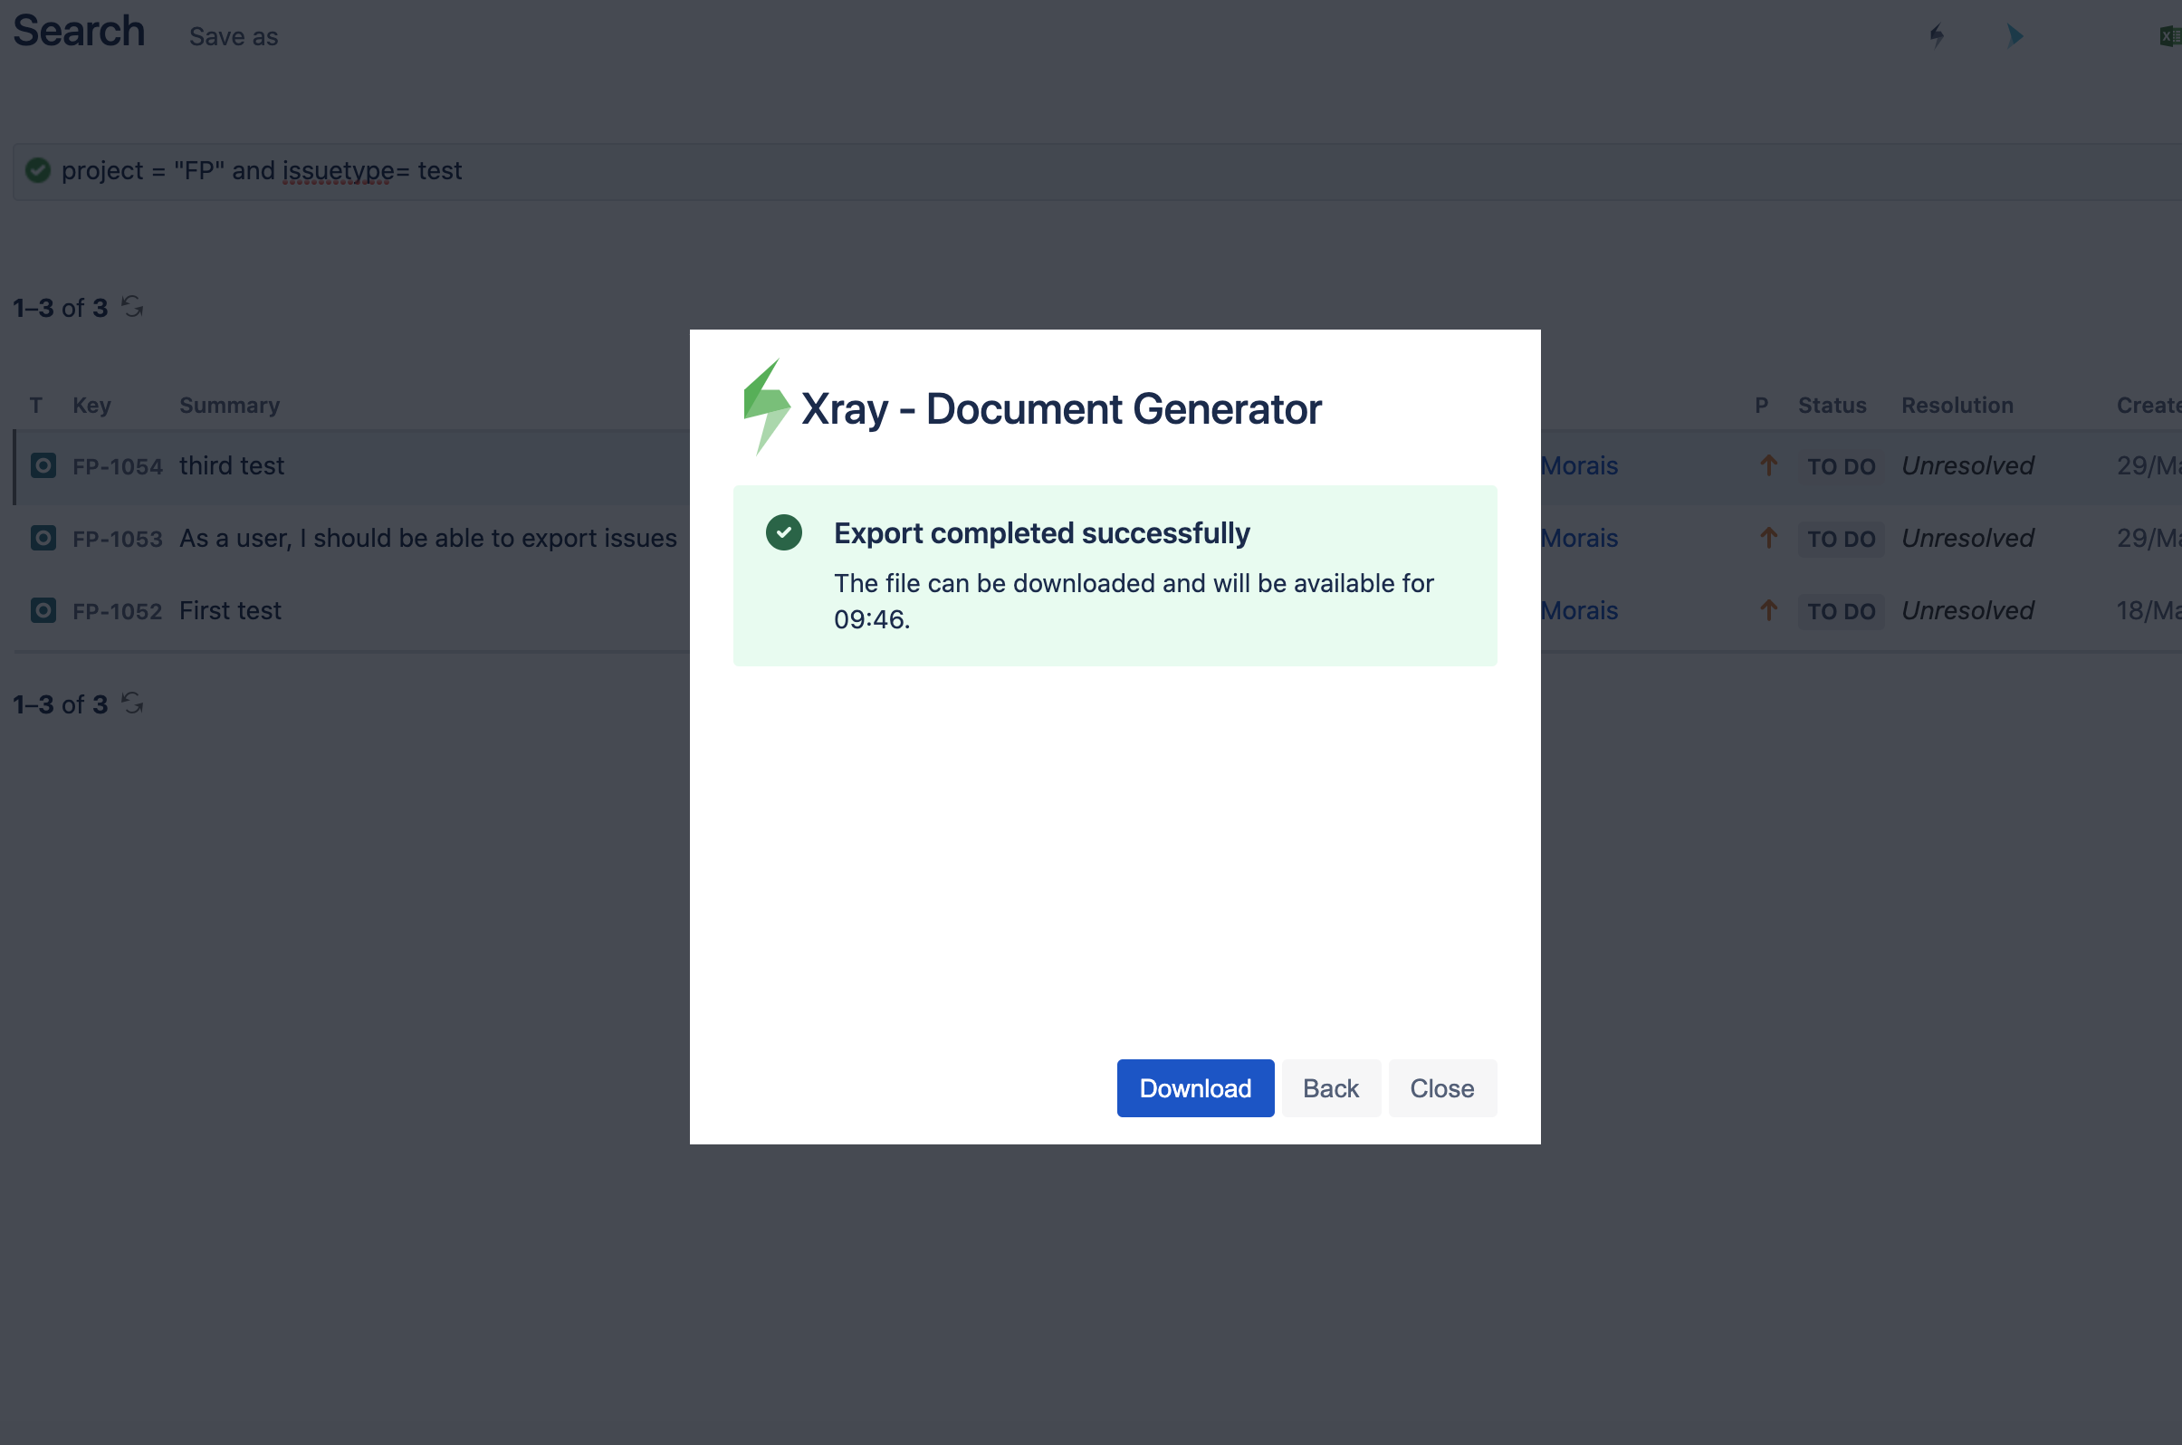
Task: Click Unresolved in the FP-1054 row
Action: (1967, 465)
